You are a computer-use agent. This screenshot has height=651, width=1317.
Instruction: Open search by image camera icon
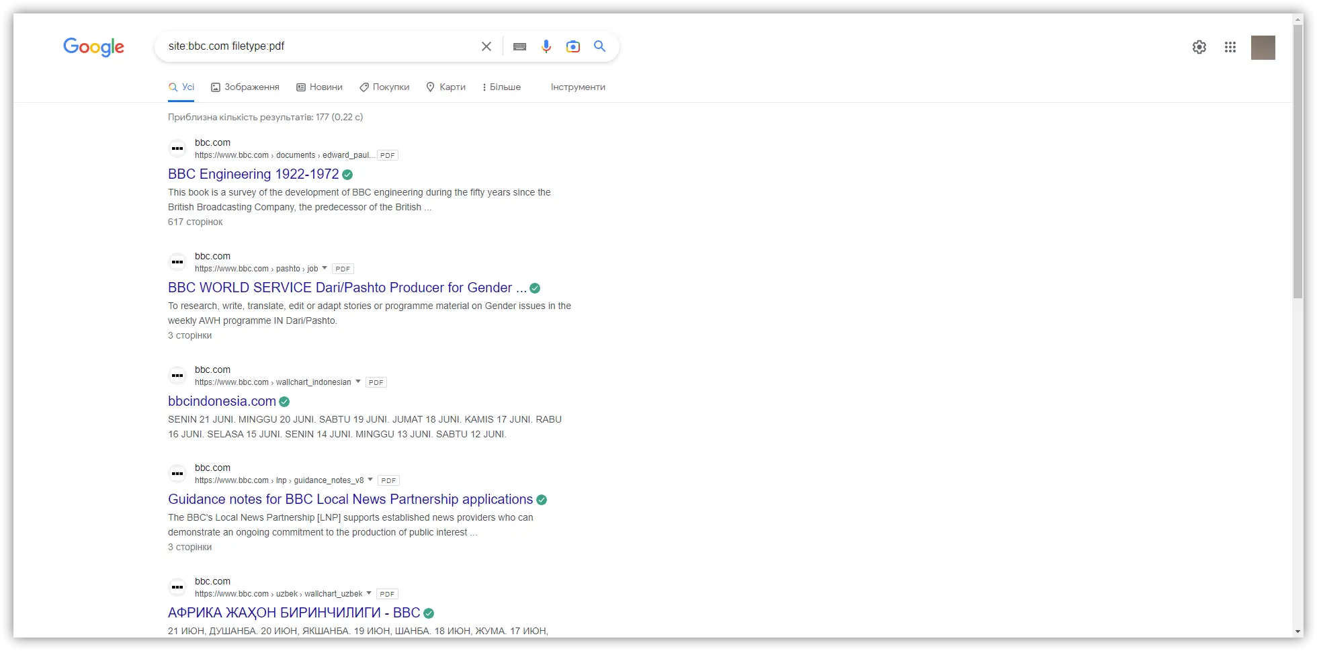[x=573, y=46]
